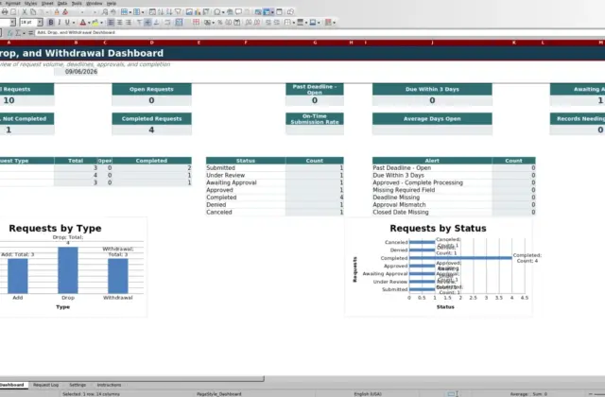Screen dimensions: 605x397
Task: Click the Insert Rows icon
Action: click(124, 12)
